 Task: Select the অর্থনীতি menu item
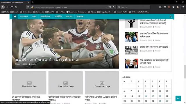(x=58, y=16)
